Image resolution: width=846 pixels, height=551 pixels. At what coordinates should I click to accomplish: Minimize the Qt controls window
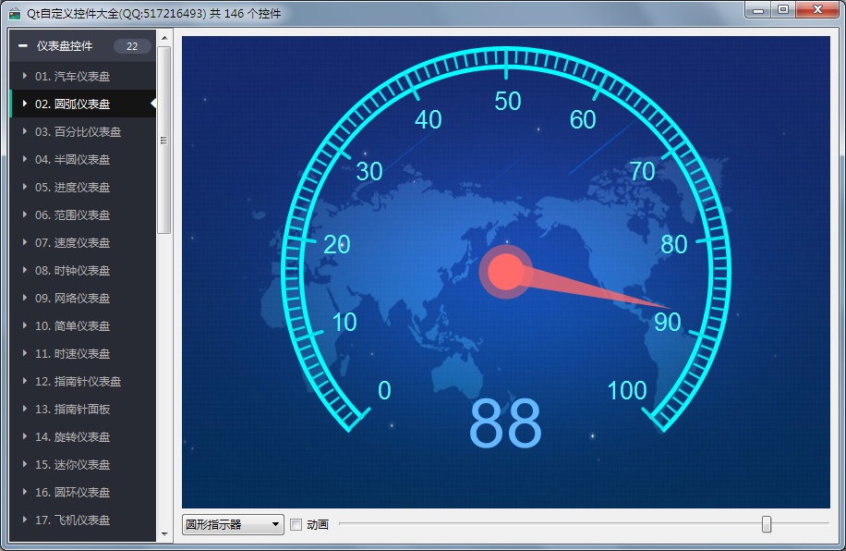(758, 10)
